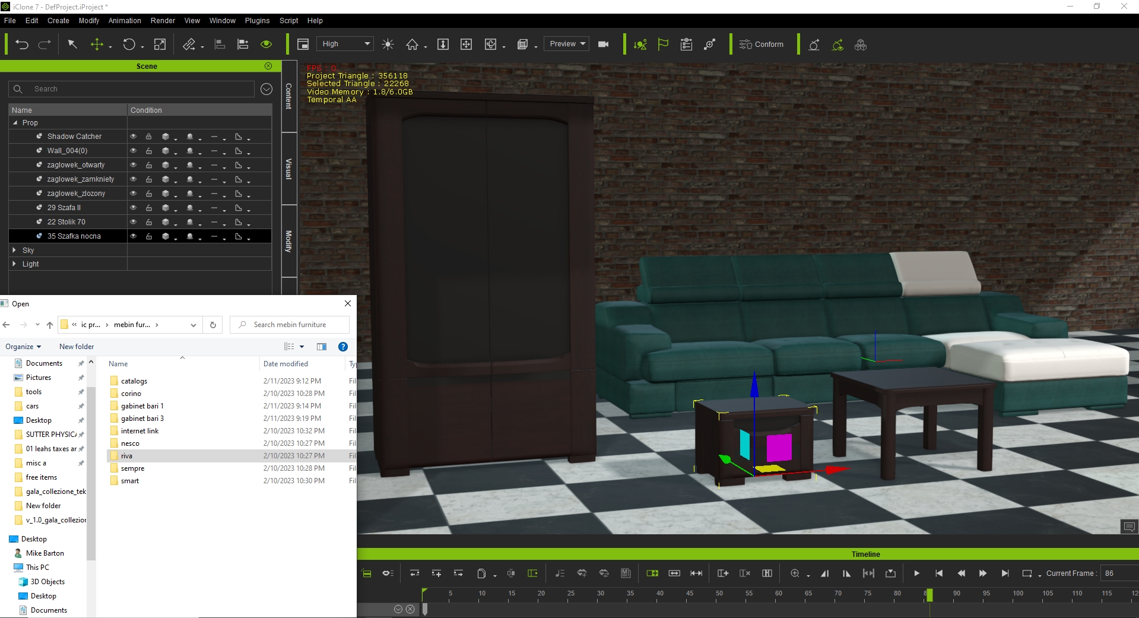Switch to the Content side tab
Viewport: 1139px width, 618px height.
click(289, 96)
